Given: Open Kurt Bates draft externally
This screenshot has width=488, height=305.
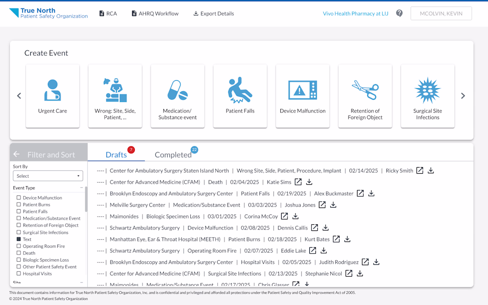Looking at the screenshot, I should 336,239.
